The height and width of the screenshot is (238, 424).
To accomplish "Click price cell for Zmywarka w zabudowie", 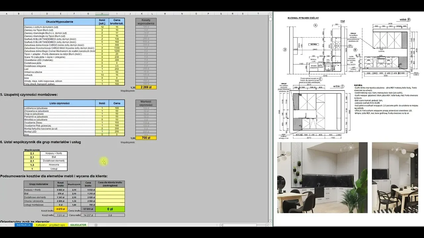I will point(117,111).
